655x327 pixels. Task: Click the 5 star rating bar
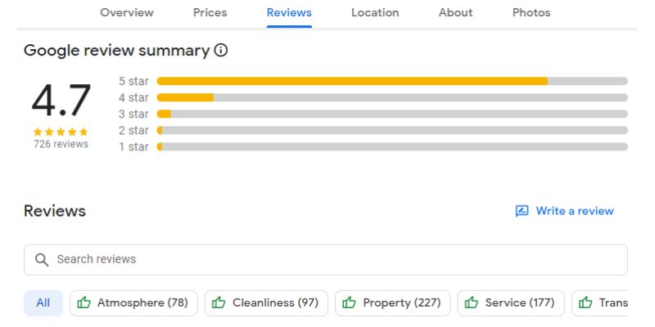[392, 81]
